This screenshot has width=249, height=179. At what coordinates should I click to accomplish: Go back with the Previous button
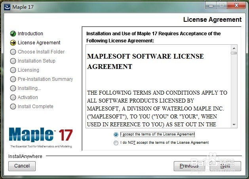pos(189,166)
